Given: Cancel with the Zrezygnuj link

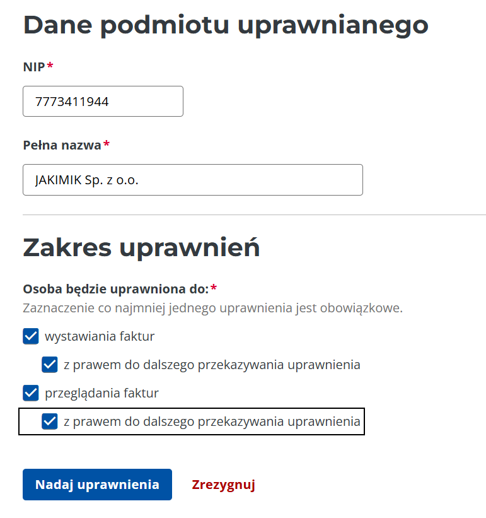Looking at the screenshot, I should (223, 485).
